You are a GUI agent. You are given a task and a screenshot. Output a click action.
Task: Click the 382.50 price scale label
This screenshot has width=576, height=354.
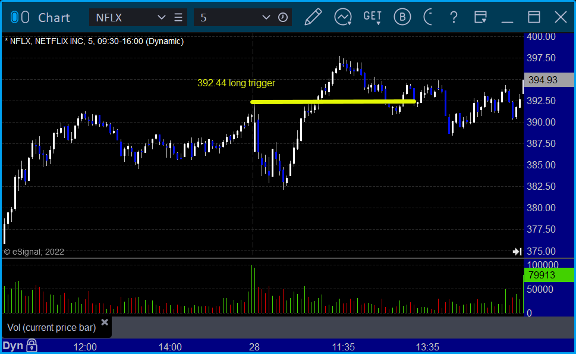click(541, 186)
